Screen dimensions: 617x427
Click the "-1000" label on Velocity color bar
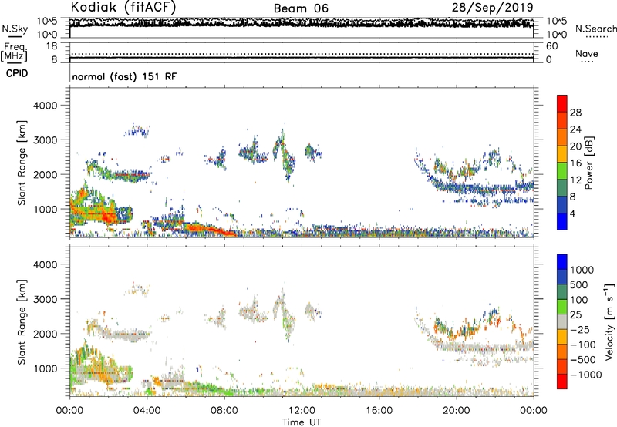click(x=585, y=375)
